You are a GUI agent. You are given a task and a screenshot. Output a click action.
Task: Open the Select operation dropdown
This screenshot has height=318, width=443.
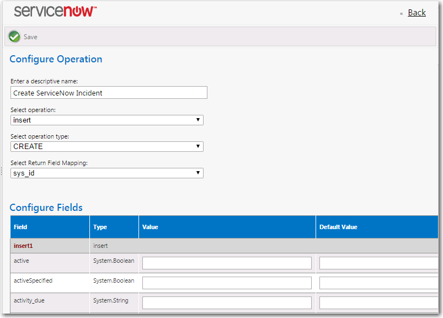click(107, 120)
